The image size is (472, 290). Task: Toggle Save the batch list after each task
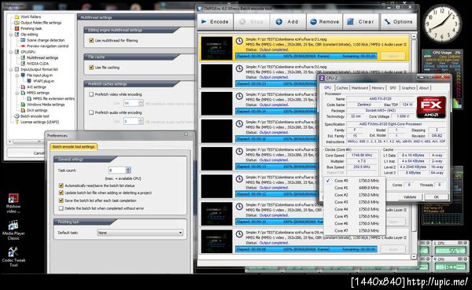tap(61, 200)
